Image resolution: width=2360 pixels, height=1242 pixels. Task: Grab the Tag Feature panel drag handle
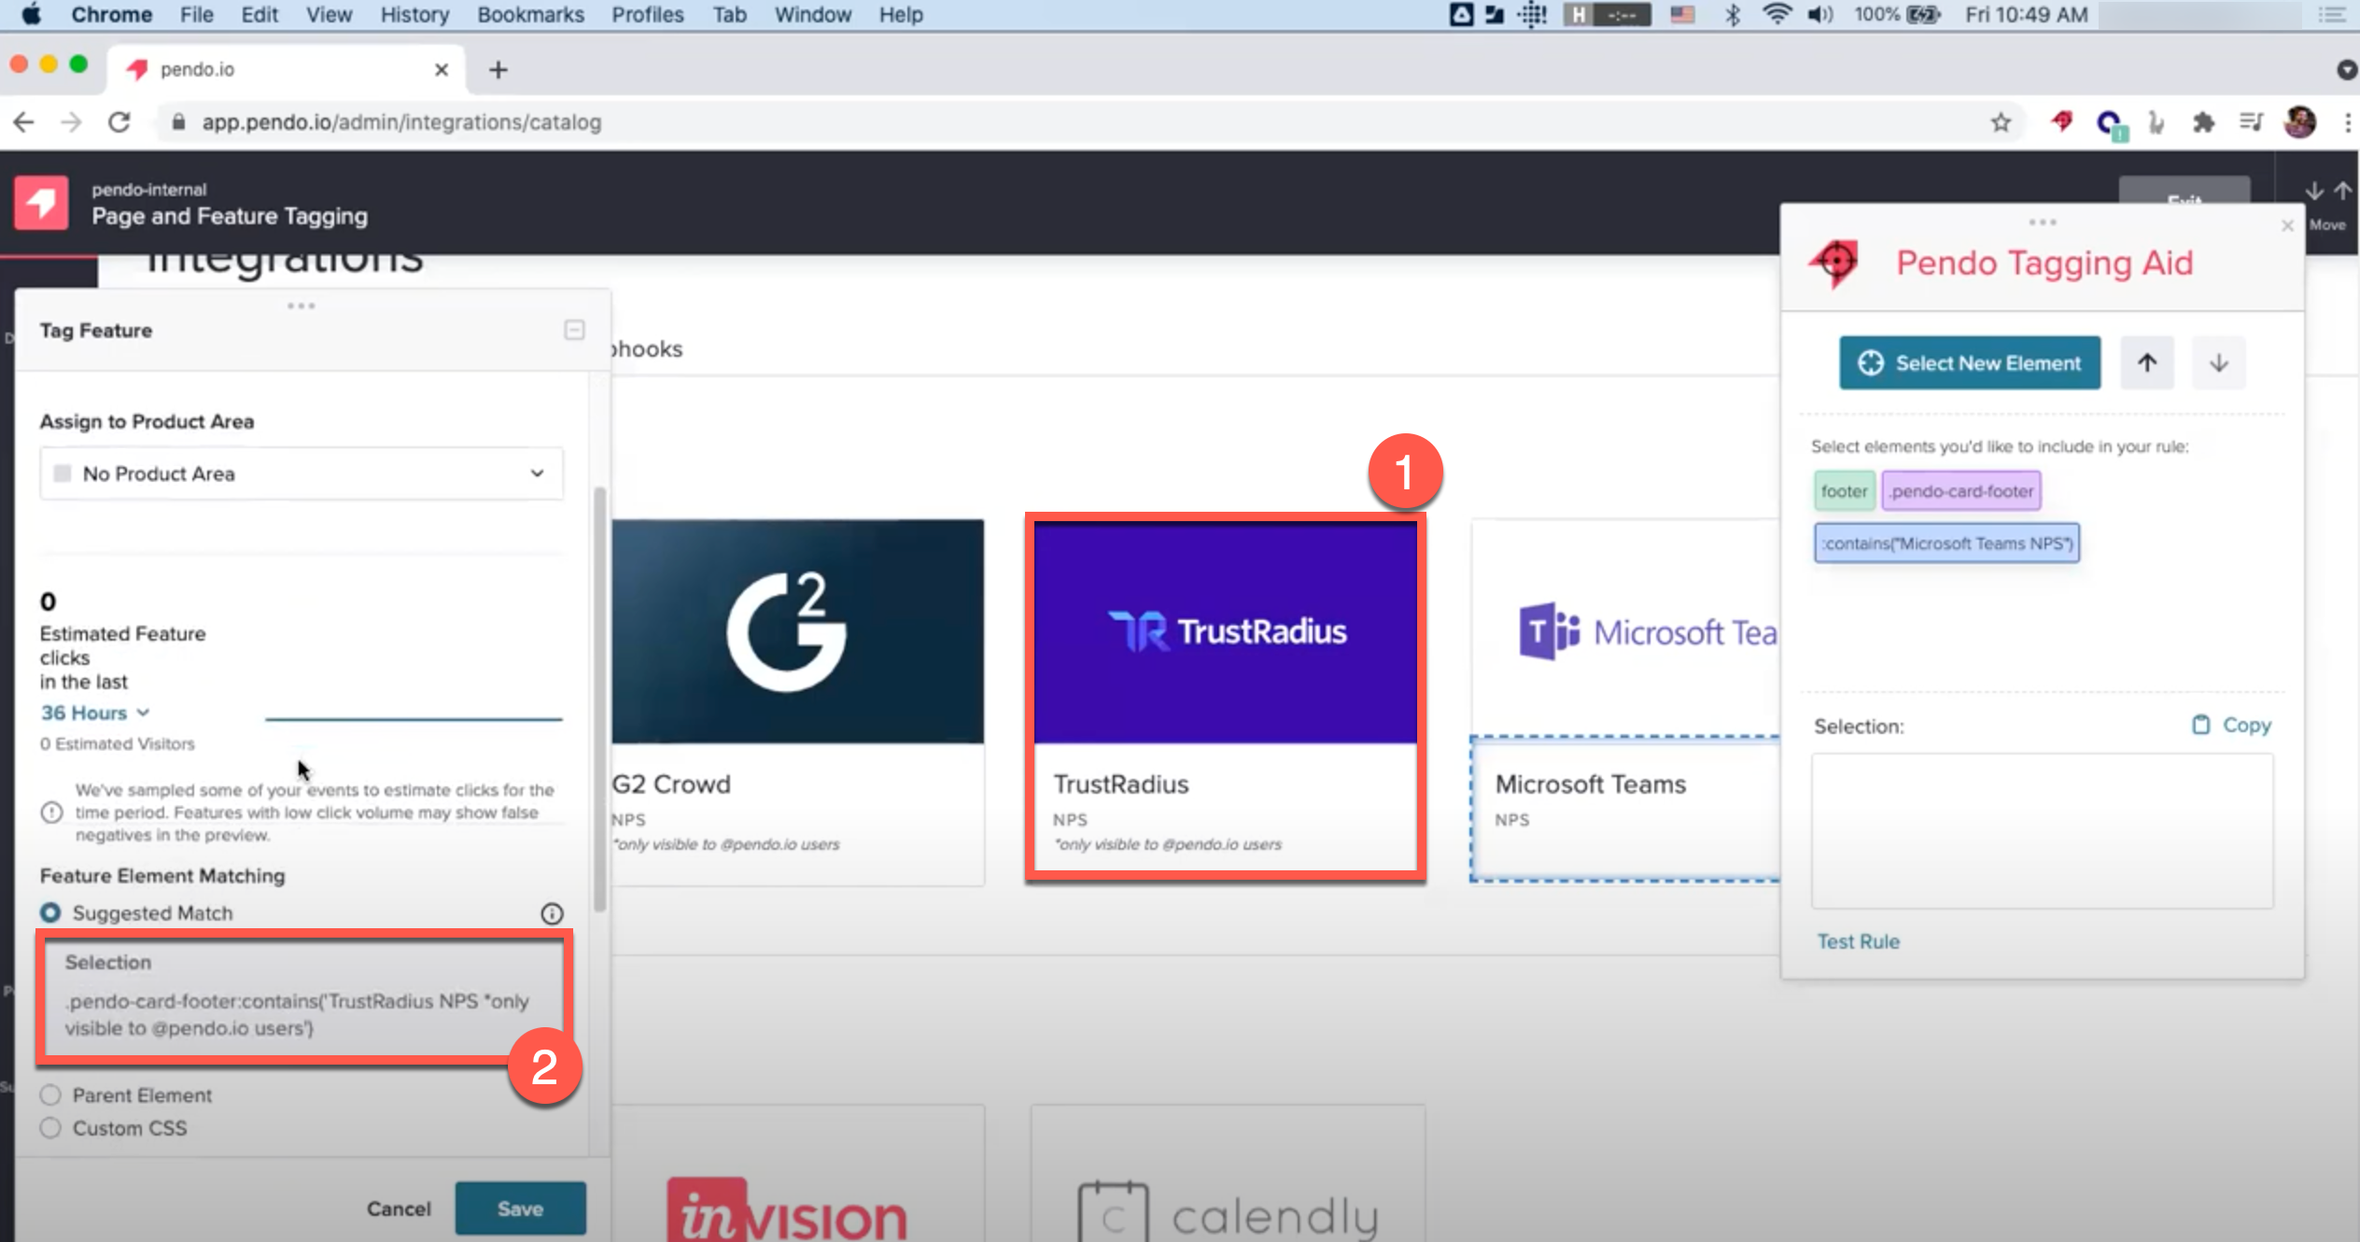pos(301,305)
